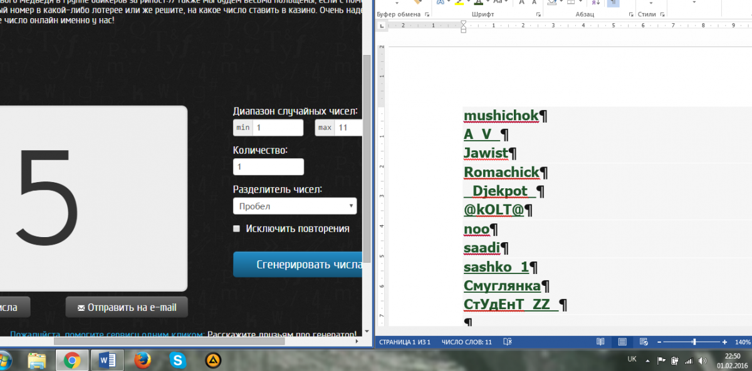
Task: Click the borders icon in Абзац group
Action: (571, 3)
